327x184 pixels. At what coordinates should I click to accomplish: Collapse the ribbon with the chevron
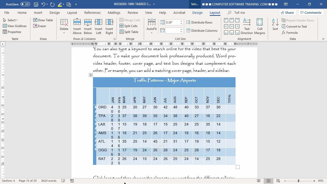tap(323, 39)
